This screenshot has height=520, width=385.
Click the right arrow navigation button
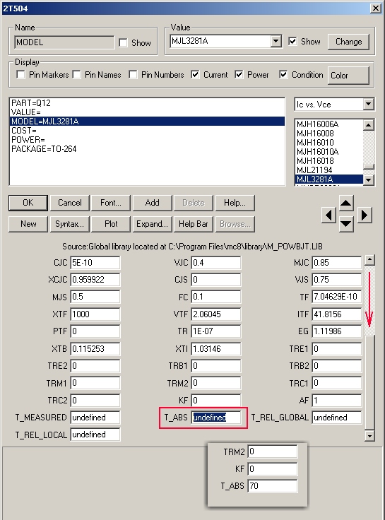click(x=364, y=215)
